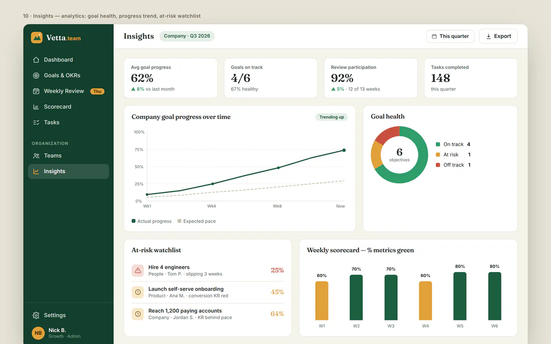Open the Dashboard page
This screenshot has width=551, height=344.
(69, 59)
